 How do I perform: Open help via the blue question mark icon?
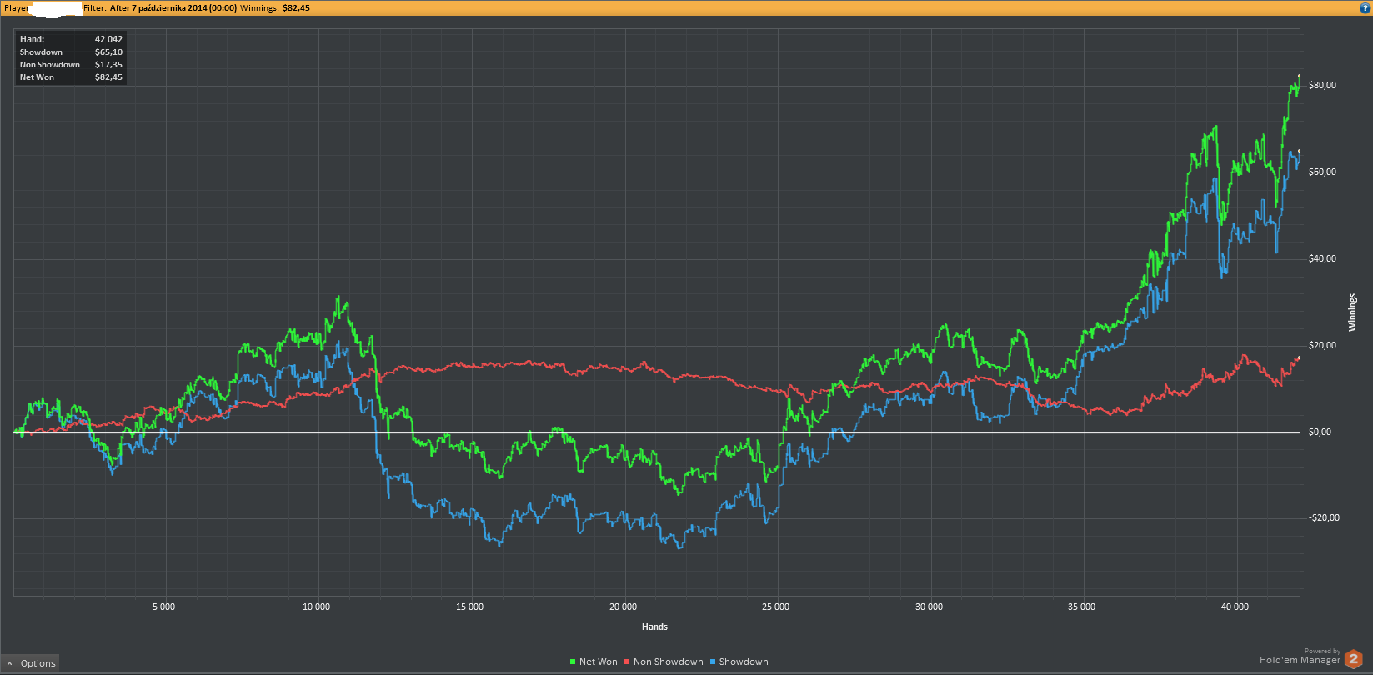(x=1365, y=7)
